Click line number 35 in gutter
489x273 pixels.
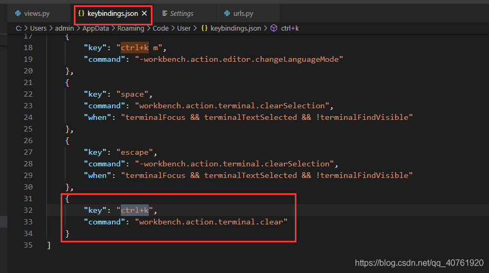pos(28,245)
